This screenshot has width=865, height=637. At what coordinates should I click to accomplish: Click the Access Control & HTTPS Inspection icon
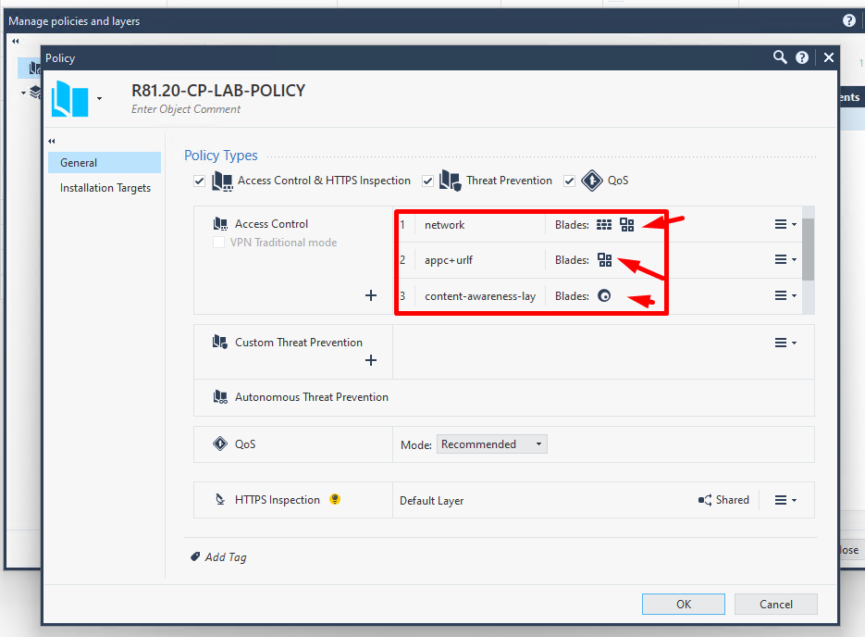click(x=222, y=181)
